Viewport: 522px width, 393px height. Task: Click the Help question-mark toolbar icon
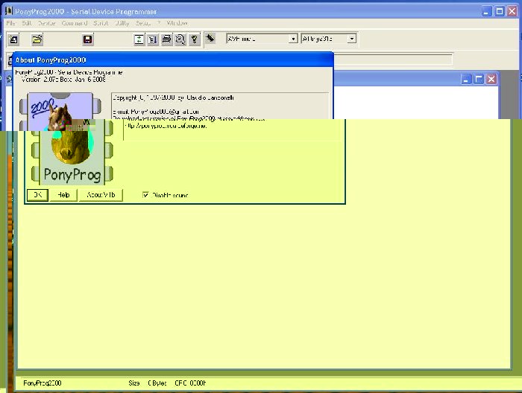(194, 39)
